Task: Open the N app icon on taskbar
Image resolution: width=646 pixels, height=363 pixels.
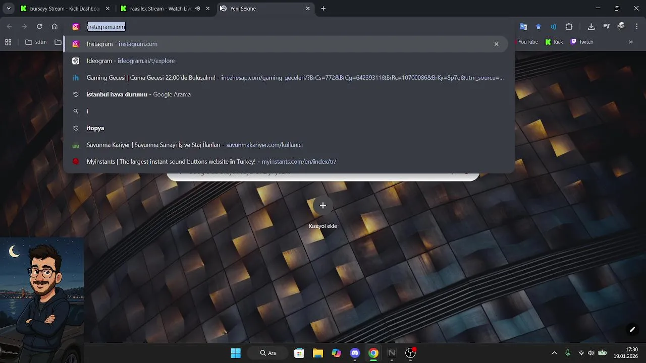Action: point(392,353)
